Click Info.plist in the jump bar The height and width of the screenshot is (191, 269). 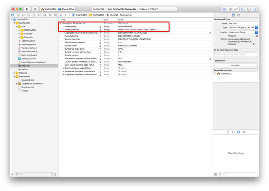tap(112, 15)
